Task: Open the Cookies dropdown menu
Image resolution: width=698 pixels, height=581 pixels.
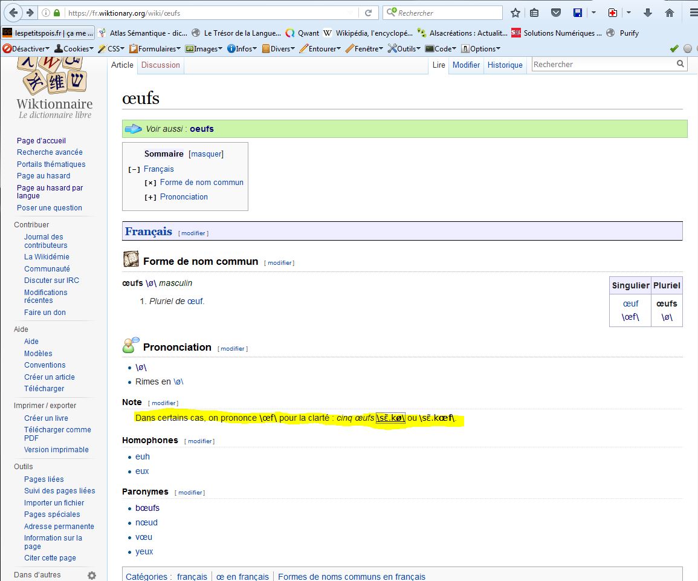Action: point(74,49)
